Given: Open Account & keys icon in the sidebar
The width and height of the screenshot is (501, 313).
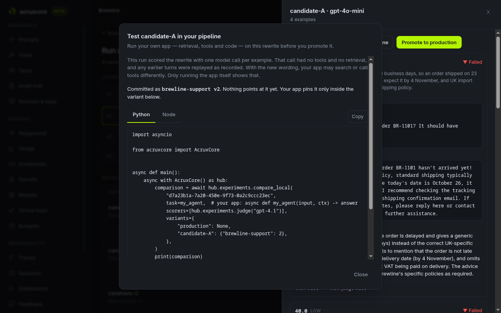Looking at the screenshot, I should click(x=12, y=101).
